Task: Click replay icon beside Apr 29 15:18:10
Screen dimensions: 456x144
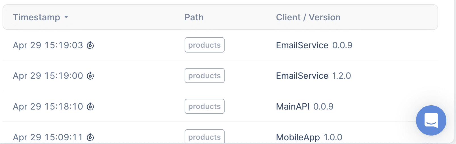Action: [90, 106]
